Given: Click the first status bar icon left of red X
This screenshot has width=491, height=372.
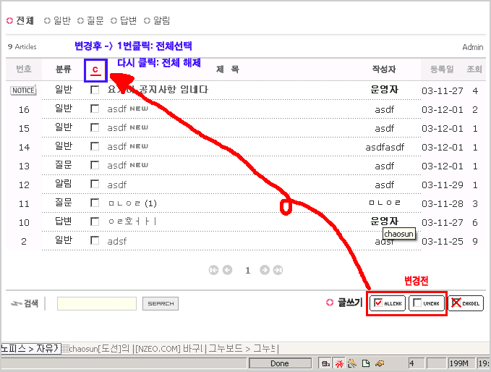Looking at the screenshot, I should [x=325, y=363].
